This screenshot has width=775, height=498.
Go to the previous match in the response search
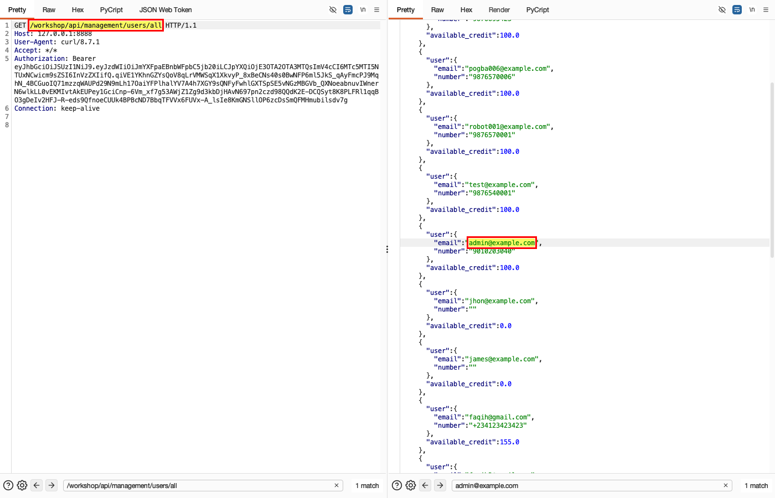pyautogui.click(x=425, y=485)
